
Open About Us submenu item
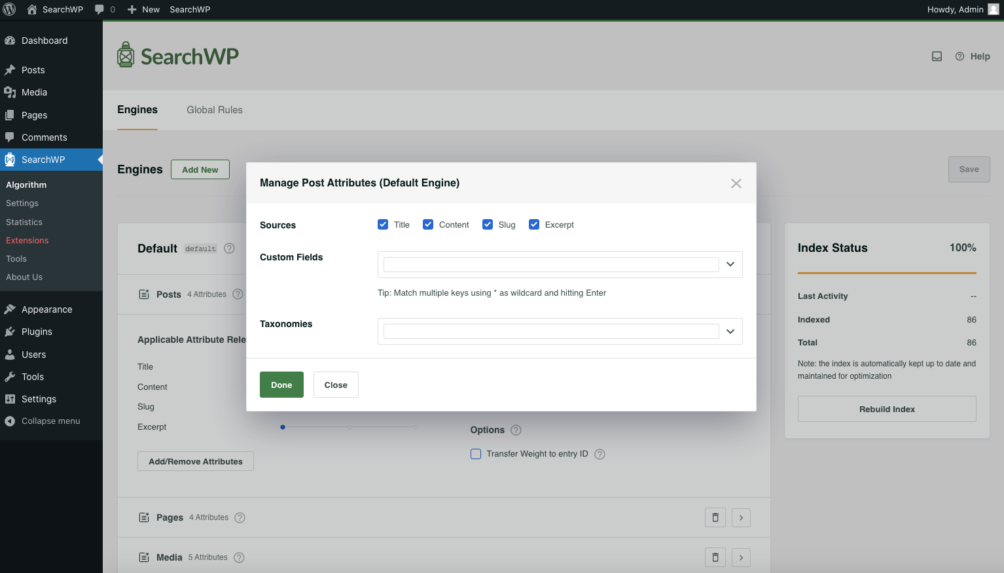pos(24,277)
